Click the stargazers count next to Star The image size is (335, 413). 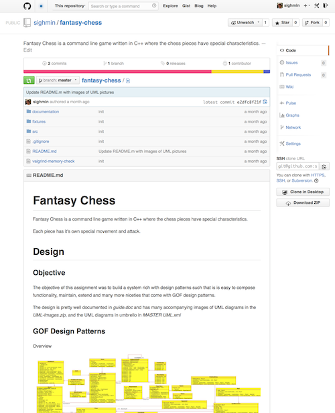tap(295, 23)
